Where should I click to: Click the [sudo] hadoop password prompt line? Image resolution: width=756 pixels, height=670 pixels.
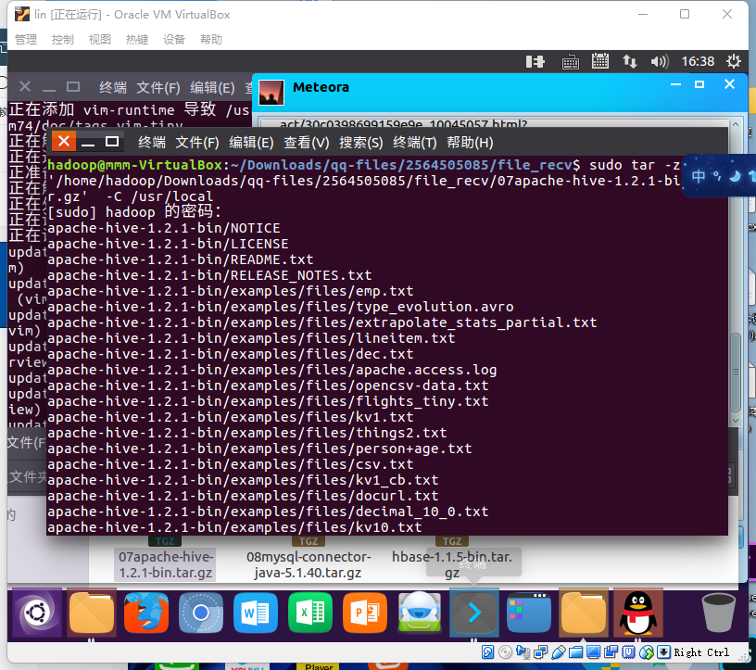click(134, 212)
